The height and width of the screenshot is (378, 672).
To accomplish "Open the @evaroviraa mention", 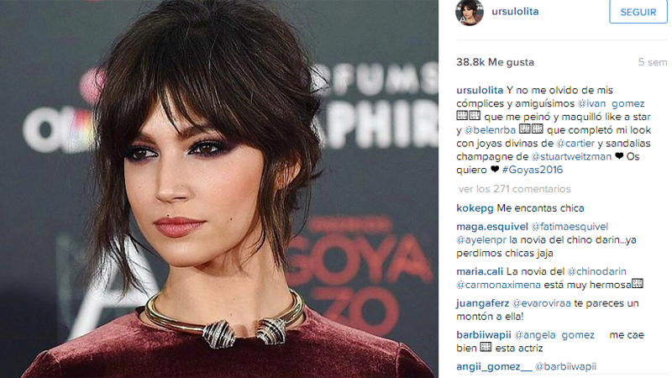I will [x=542, y=303].
